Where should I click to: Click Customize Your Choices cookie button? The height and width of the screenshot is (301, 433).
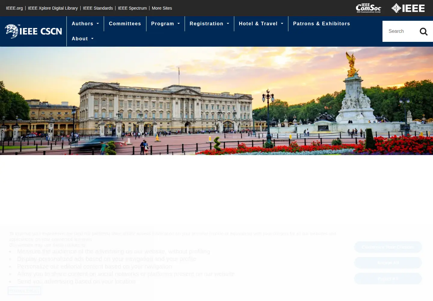(x=388, y=247)
